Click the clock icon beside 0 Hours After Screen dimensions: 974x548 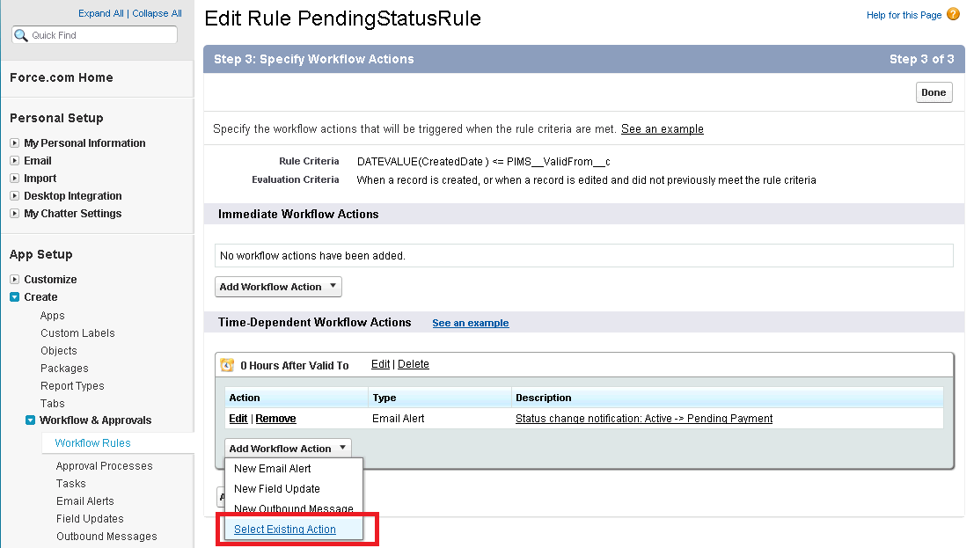point(227,365)
